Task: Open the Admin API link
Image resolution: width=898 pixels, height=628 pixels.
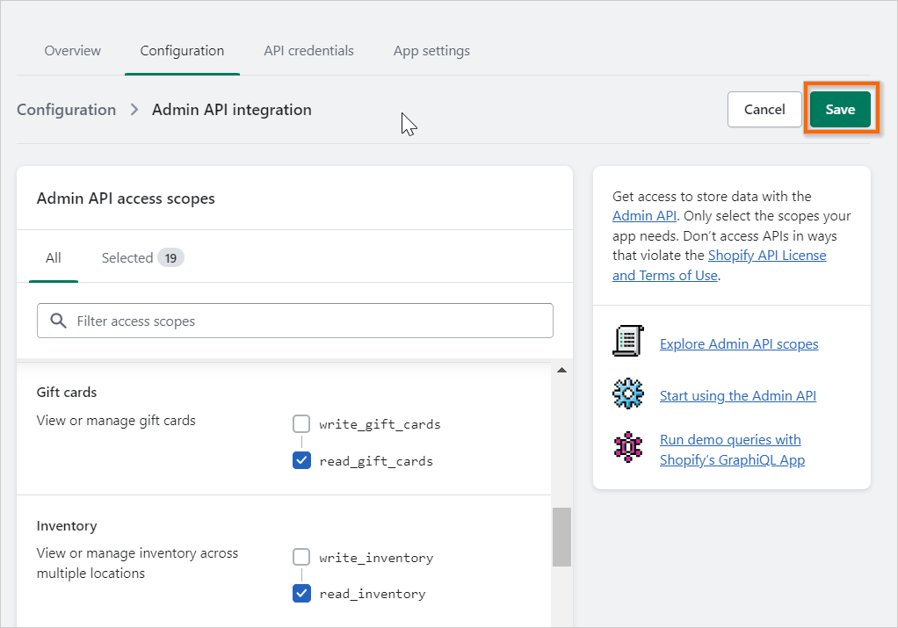Action: pyautogui.click(x=644, y=216)
